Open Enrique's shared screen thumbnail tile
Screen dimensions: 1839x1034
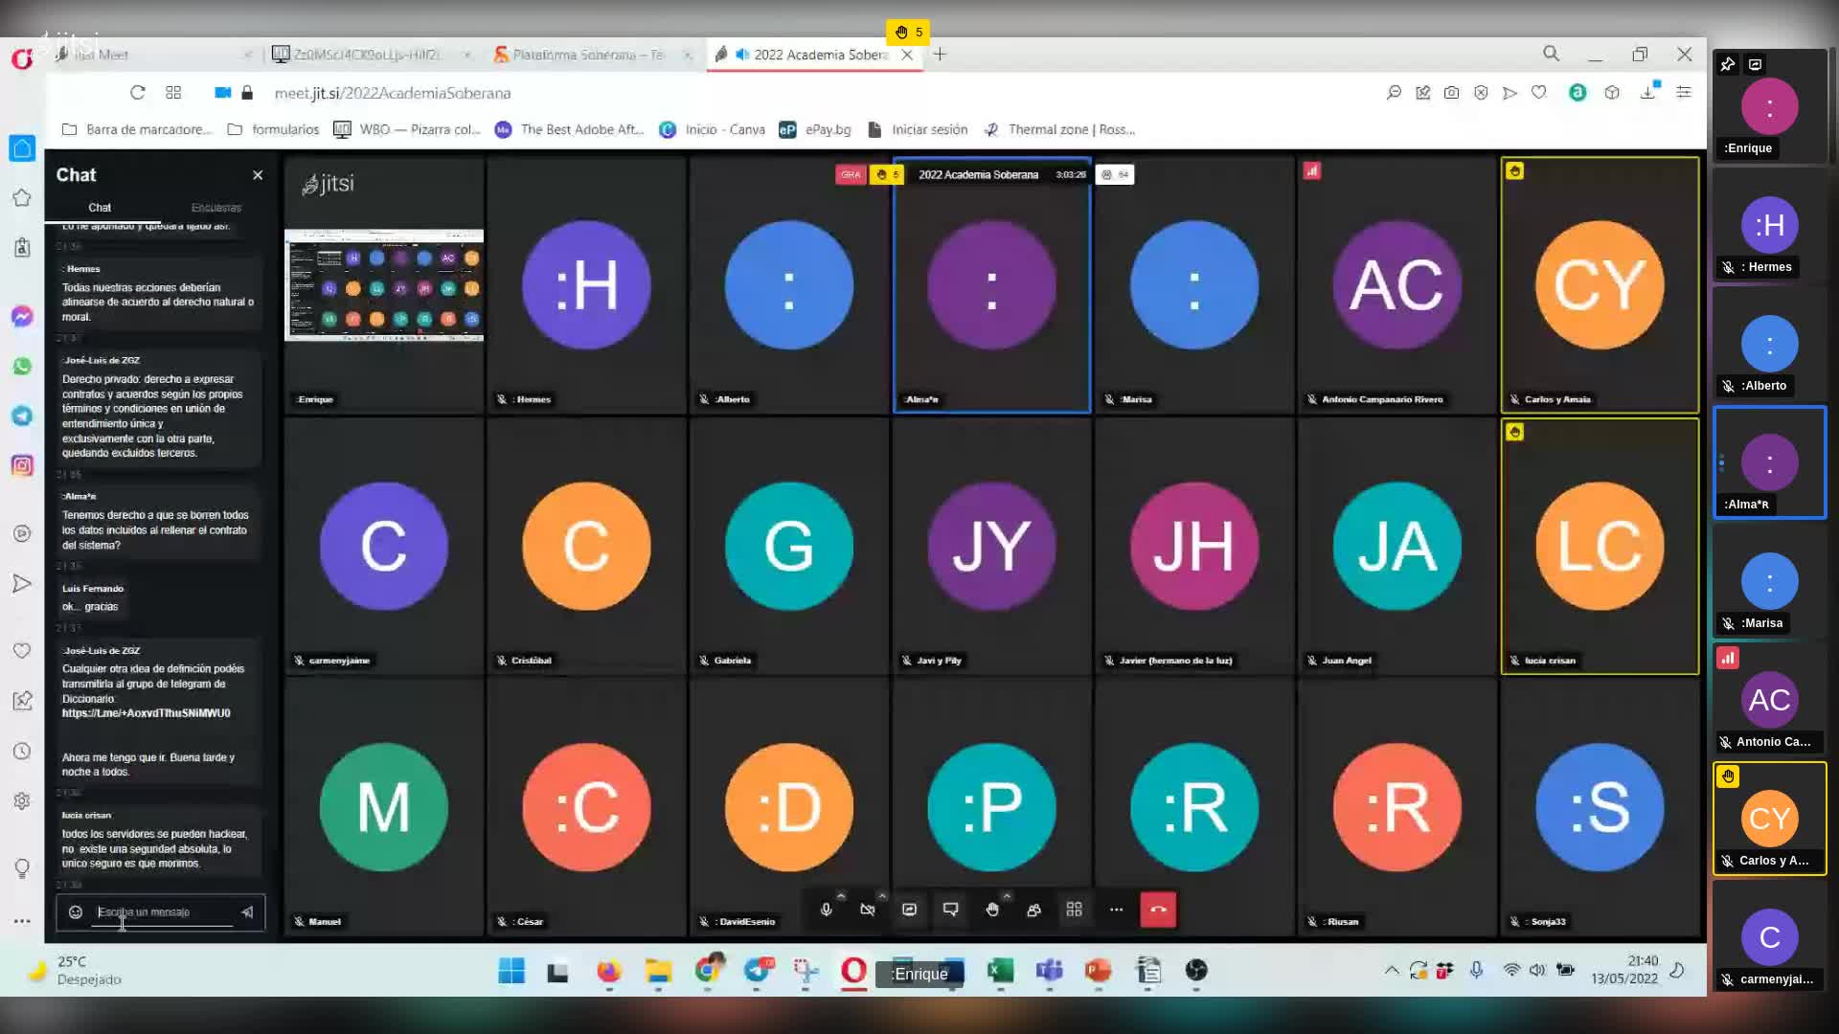pos(384,285)
